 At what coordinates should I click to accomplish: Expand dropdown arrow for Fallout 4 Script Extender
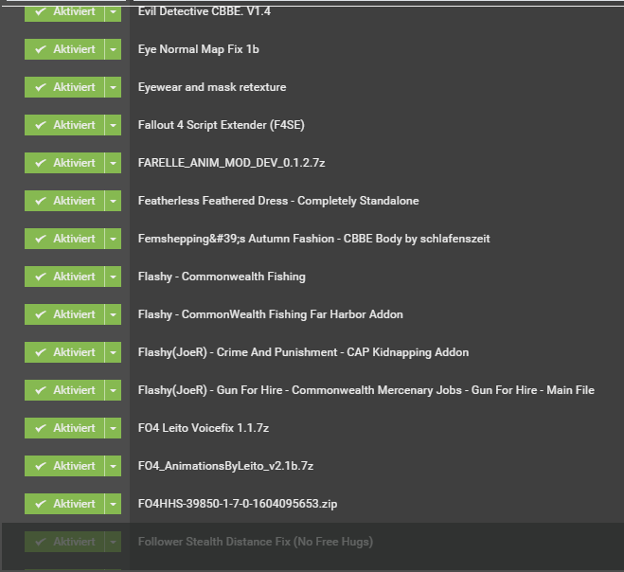click(x=113, y=125)
